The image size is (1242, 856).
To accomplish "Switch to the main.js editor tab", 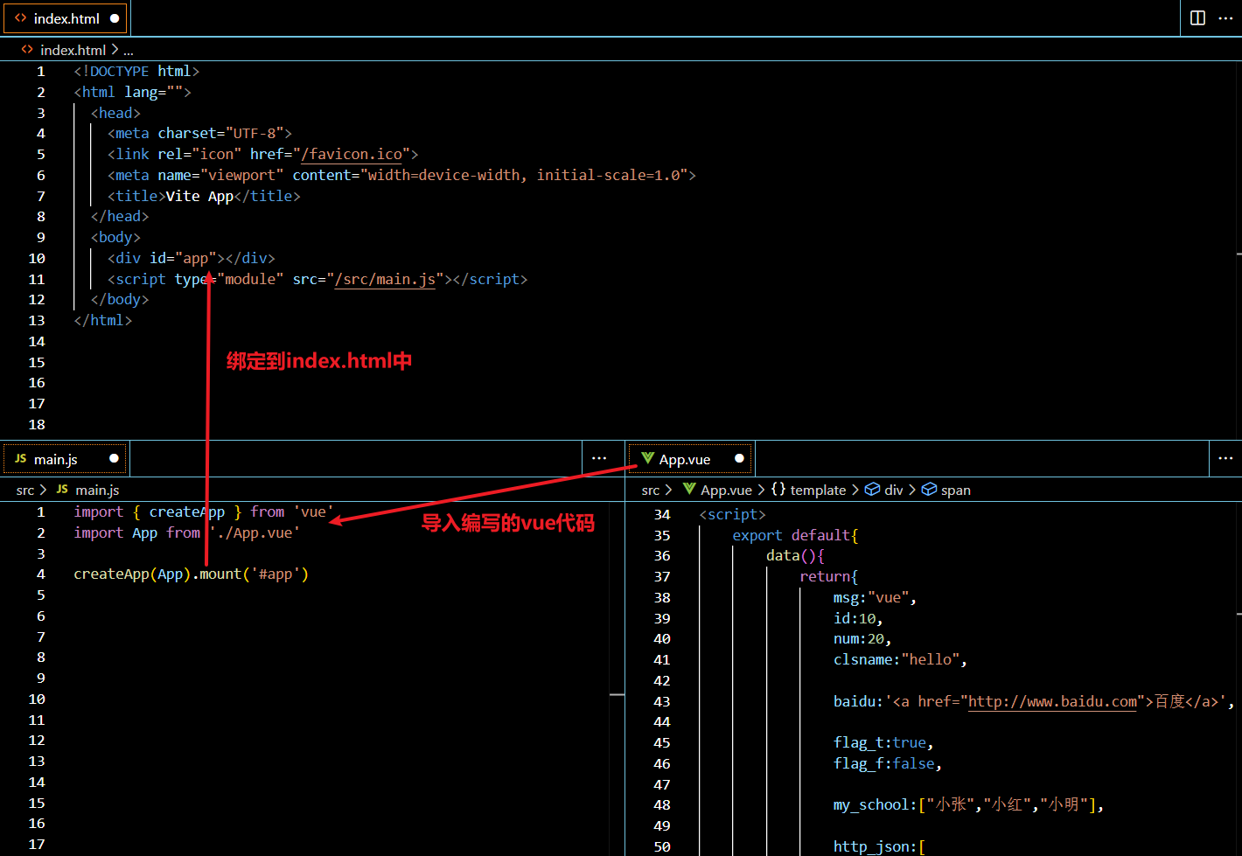I will click(x=66, y=459).
